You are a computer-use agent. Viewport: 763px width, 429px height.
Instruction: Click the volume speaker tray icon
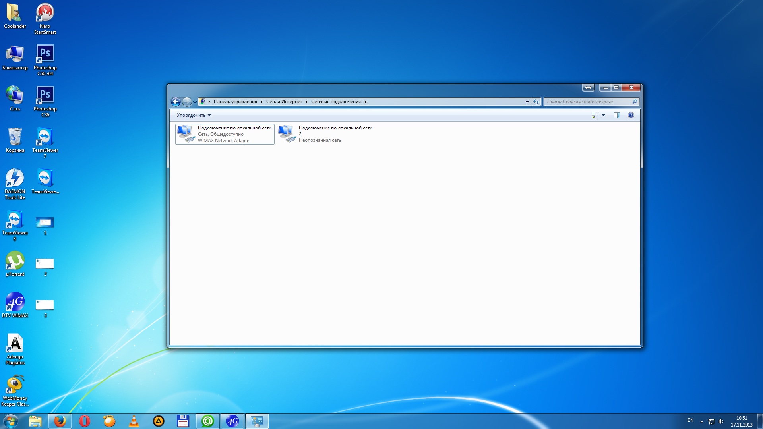721,421
